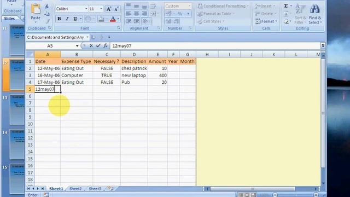Click the Increase Font Size icon
This screenshot has height=197, width=350.
[x=109, y=9]
